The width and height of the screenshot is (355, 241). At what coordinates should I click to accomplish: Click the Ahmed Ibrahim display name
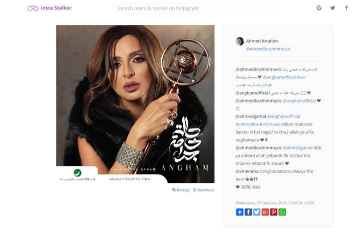pyautogui.click(x=262, y=41)
